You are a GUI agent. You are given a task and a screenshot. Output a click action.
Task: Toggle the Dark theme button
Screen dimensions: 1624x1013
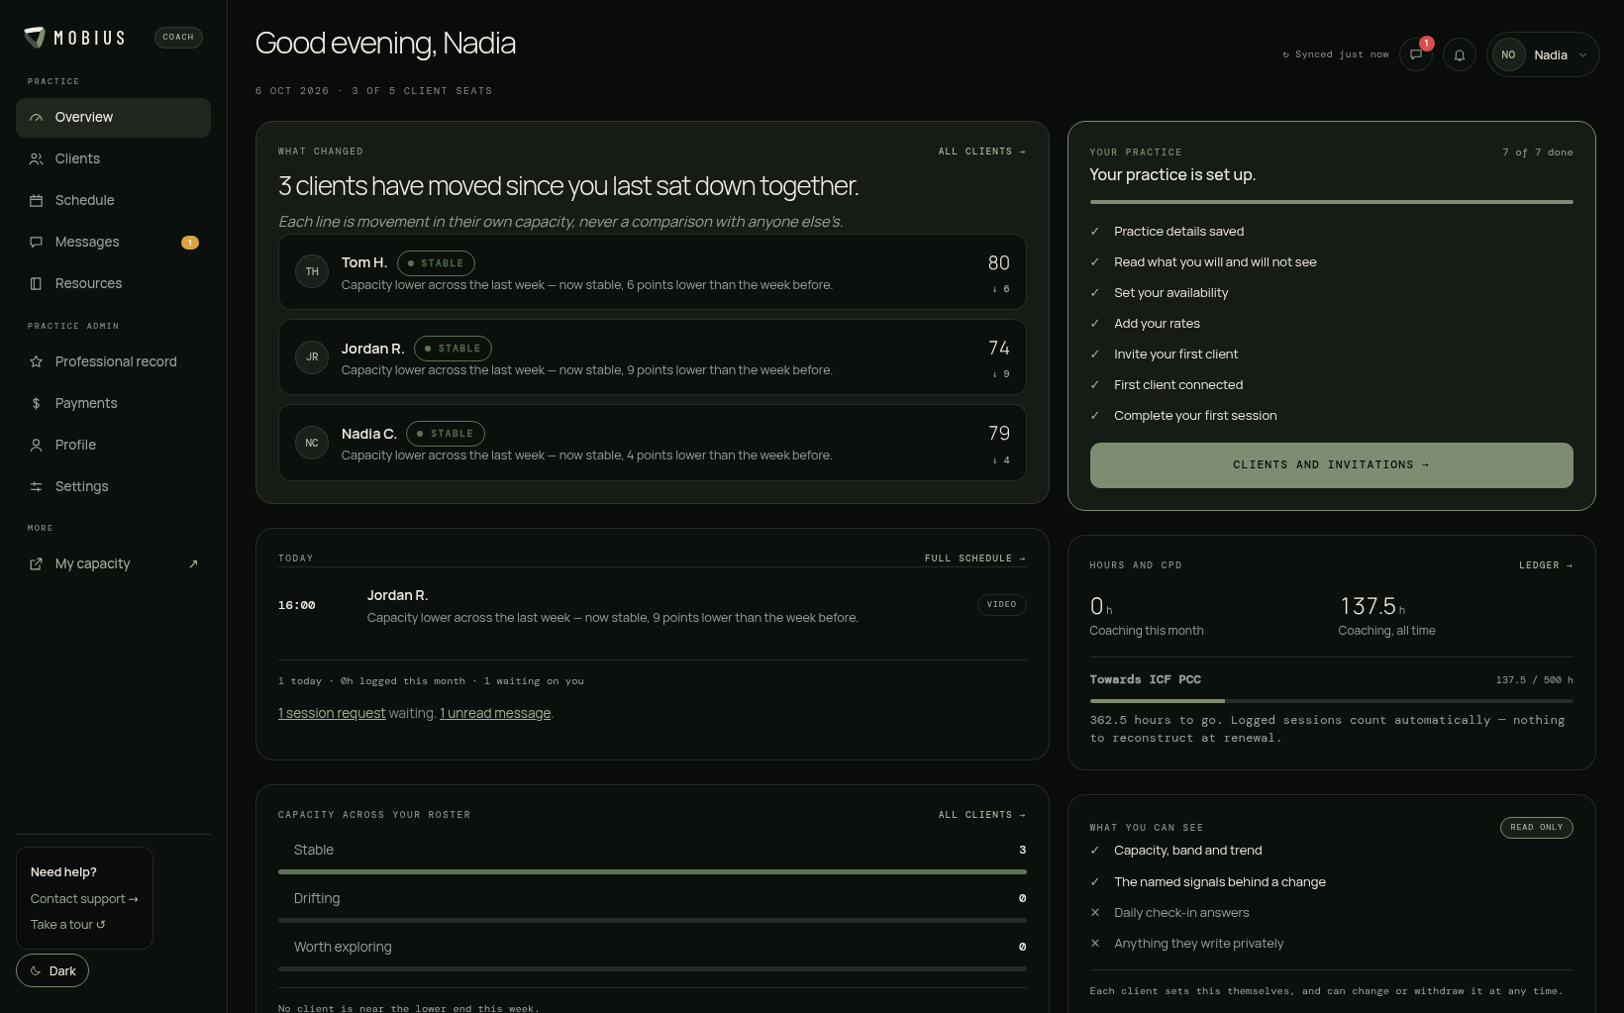click(x=52, y=971)
